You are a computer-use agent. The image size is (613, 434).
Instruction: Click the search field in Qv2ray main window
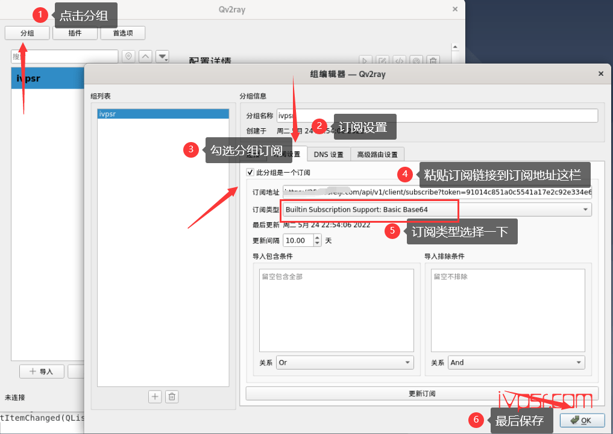point(64,57)
